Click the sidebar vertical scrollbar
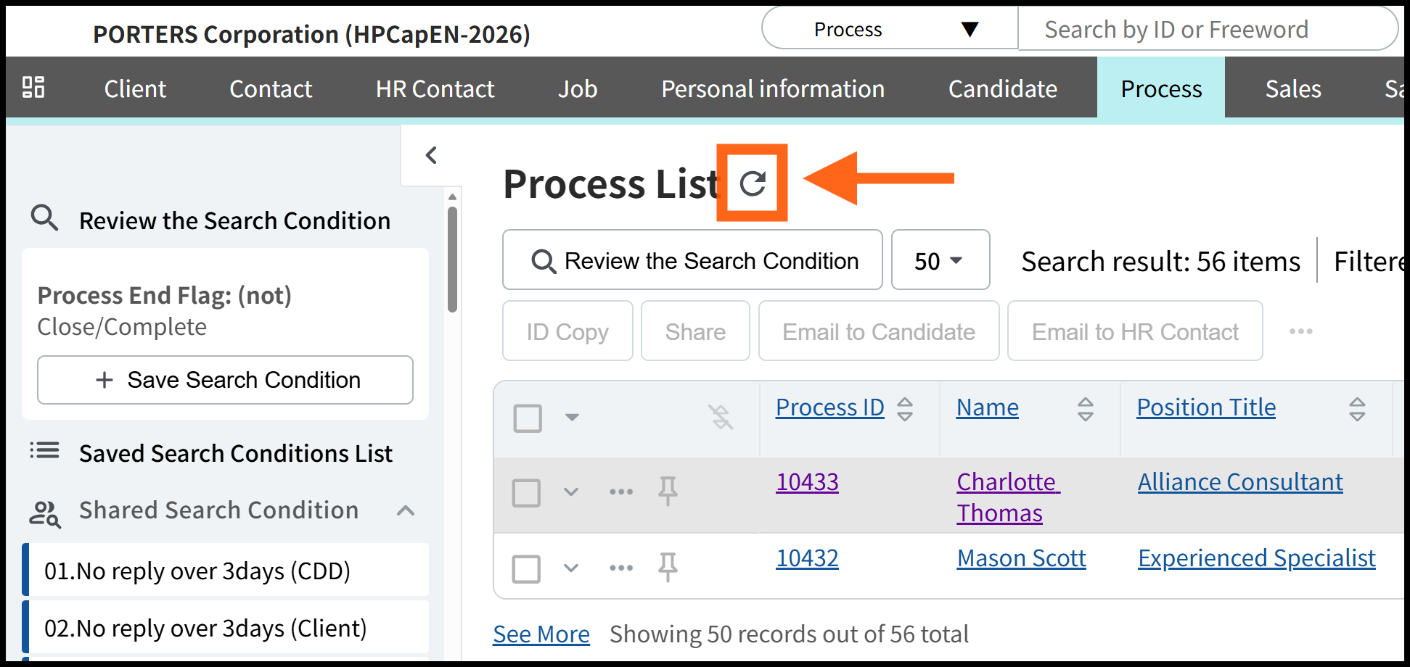 452,260
